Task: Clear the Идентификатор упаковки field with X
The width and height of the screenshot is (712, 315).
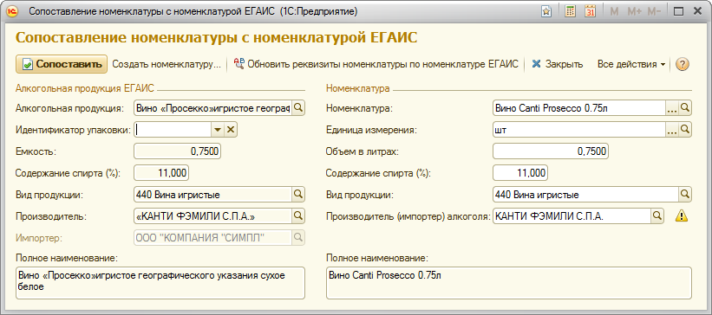Action: point(231,130)
